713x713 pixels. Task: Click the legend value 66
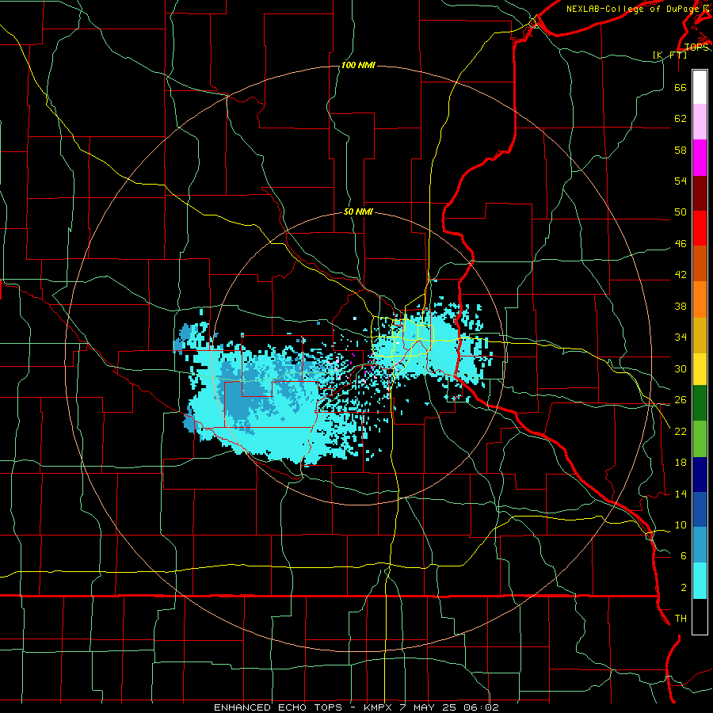pos(681,87)
